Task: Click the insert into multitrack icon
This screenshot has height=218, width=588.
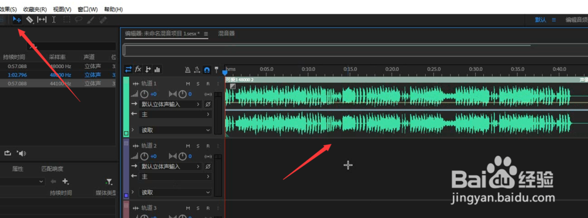Action: [8, 153]
